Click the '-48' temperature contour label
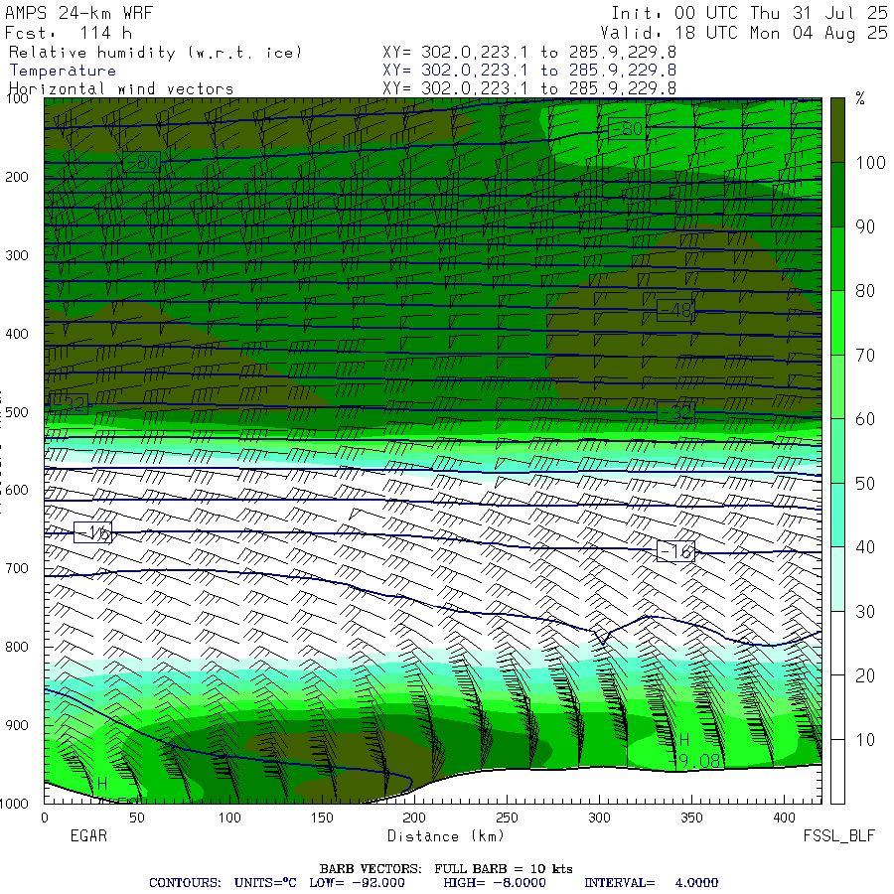 [x=675, y=310]
